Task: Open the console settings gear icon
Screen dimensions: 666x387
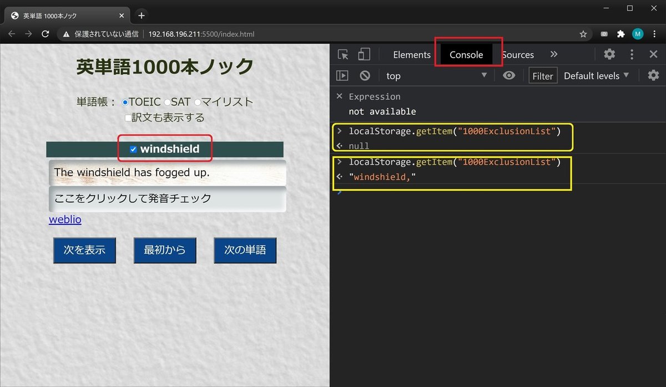Action: pyautogui.click(x=653, y=75)
